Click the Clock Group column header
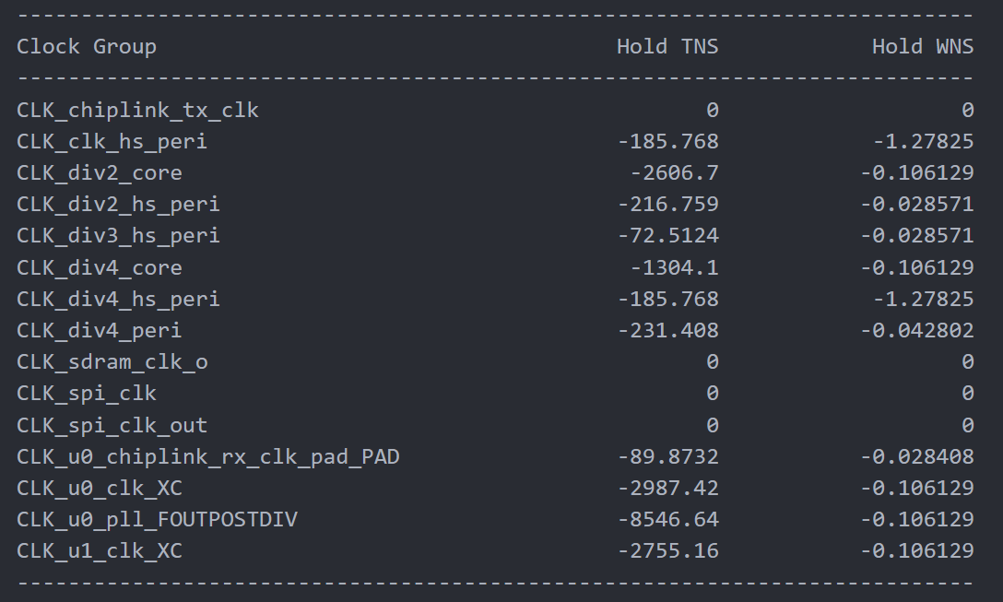The image size is (1003, 602). tap(87, 47)
